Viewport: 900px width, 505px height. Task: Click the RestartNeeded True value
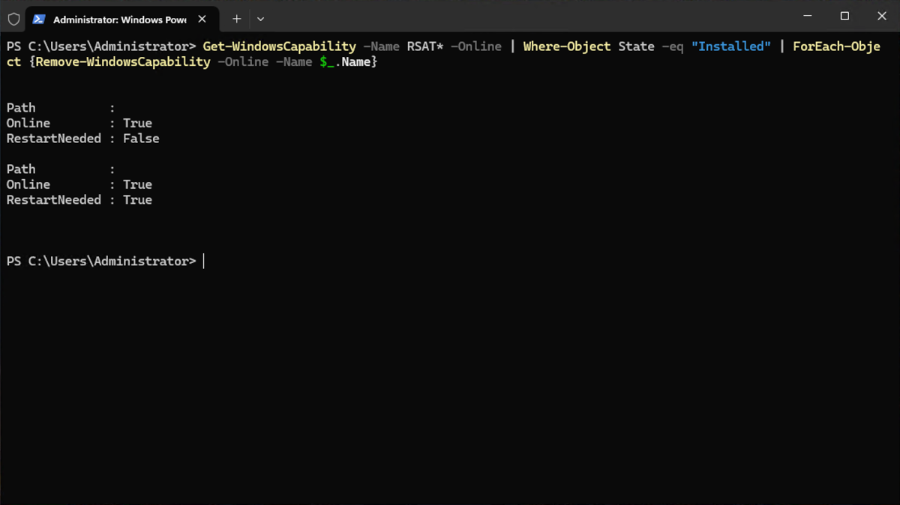pos(137,200)
